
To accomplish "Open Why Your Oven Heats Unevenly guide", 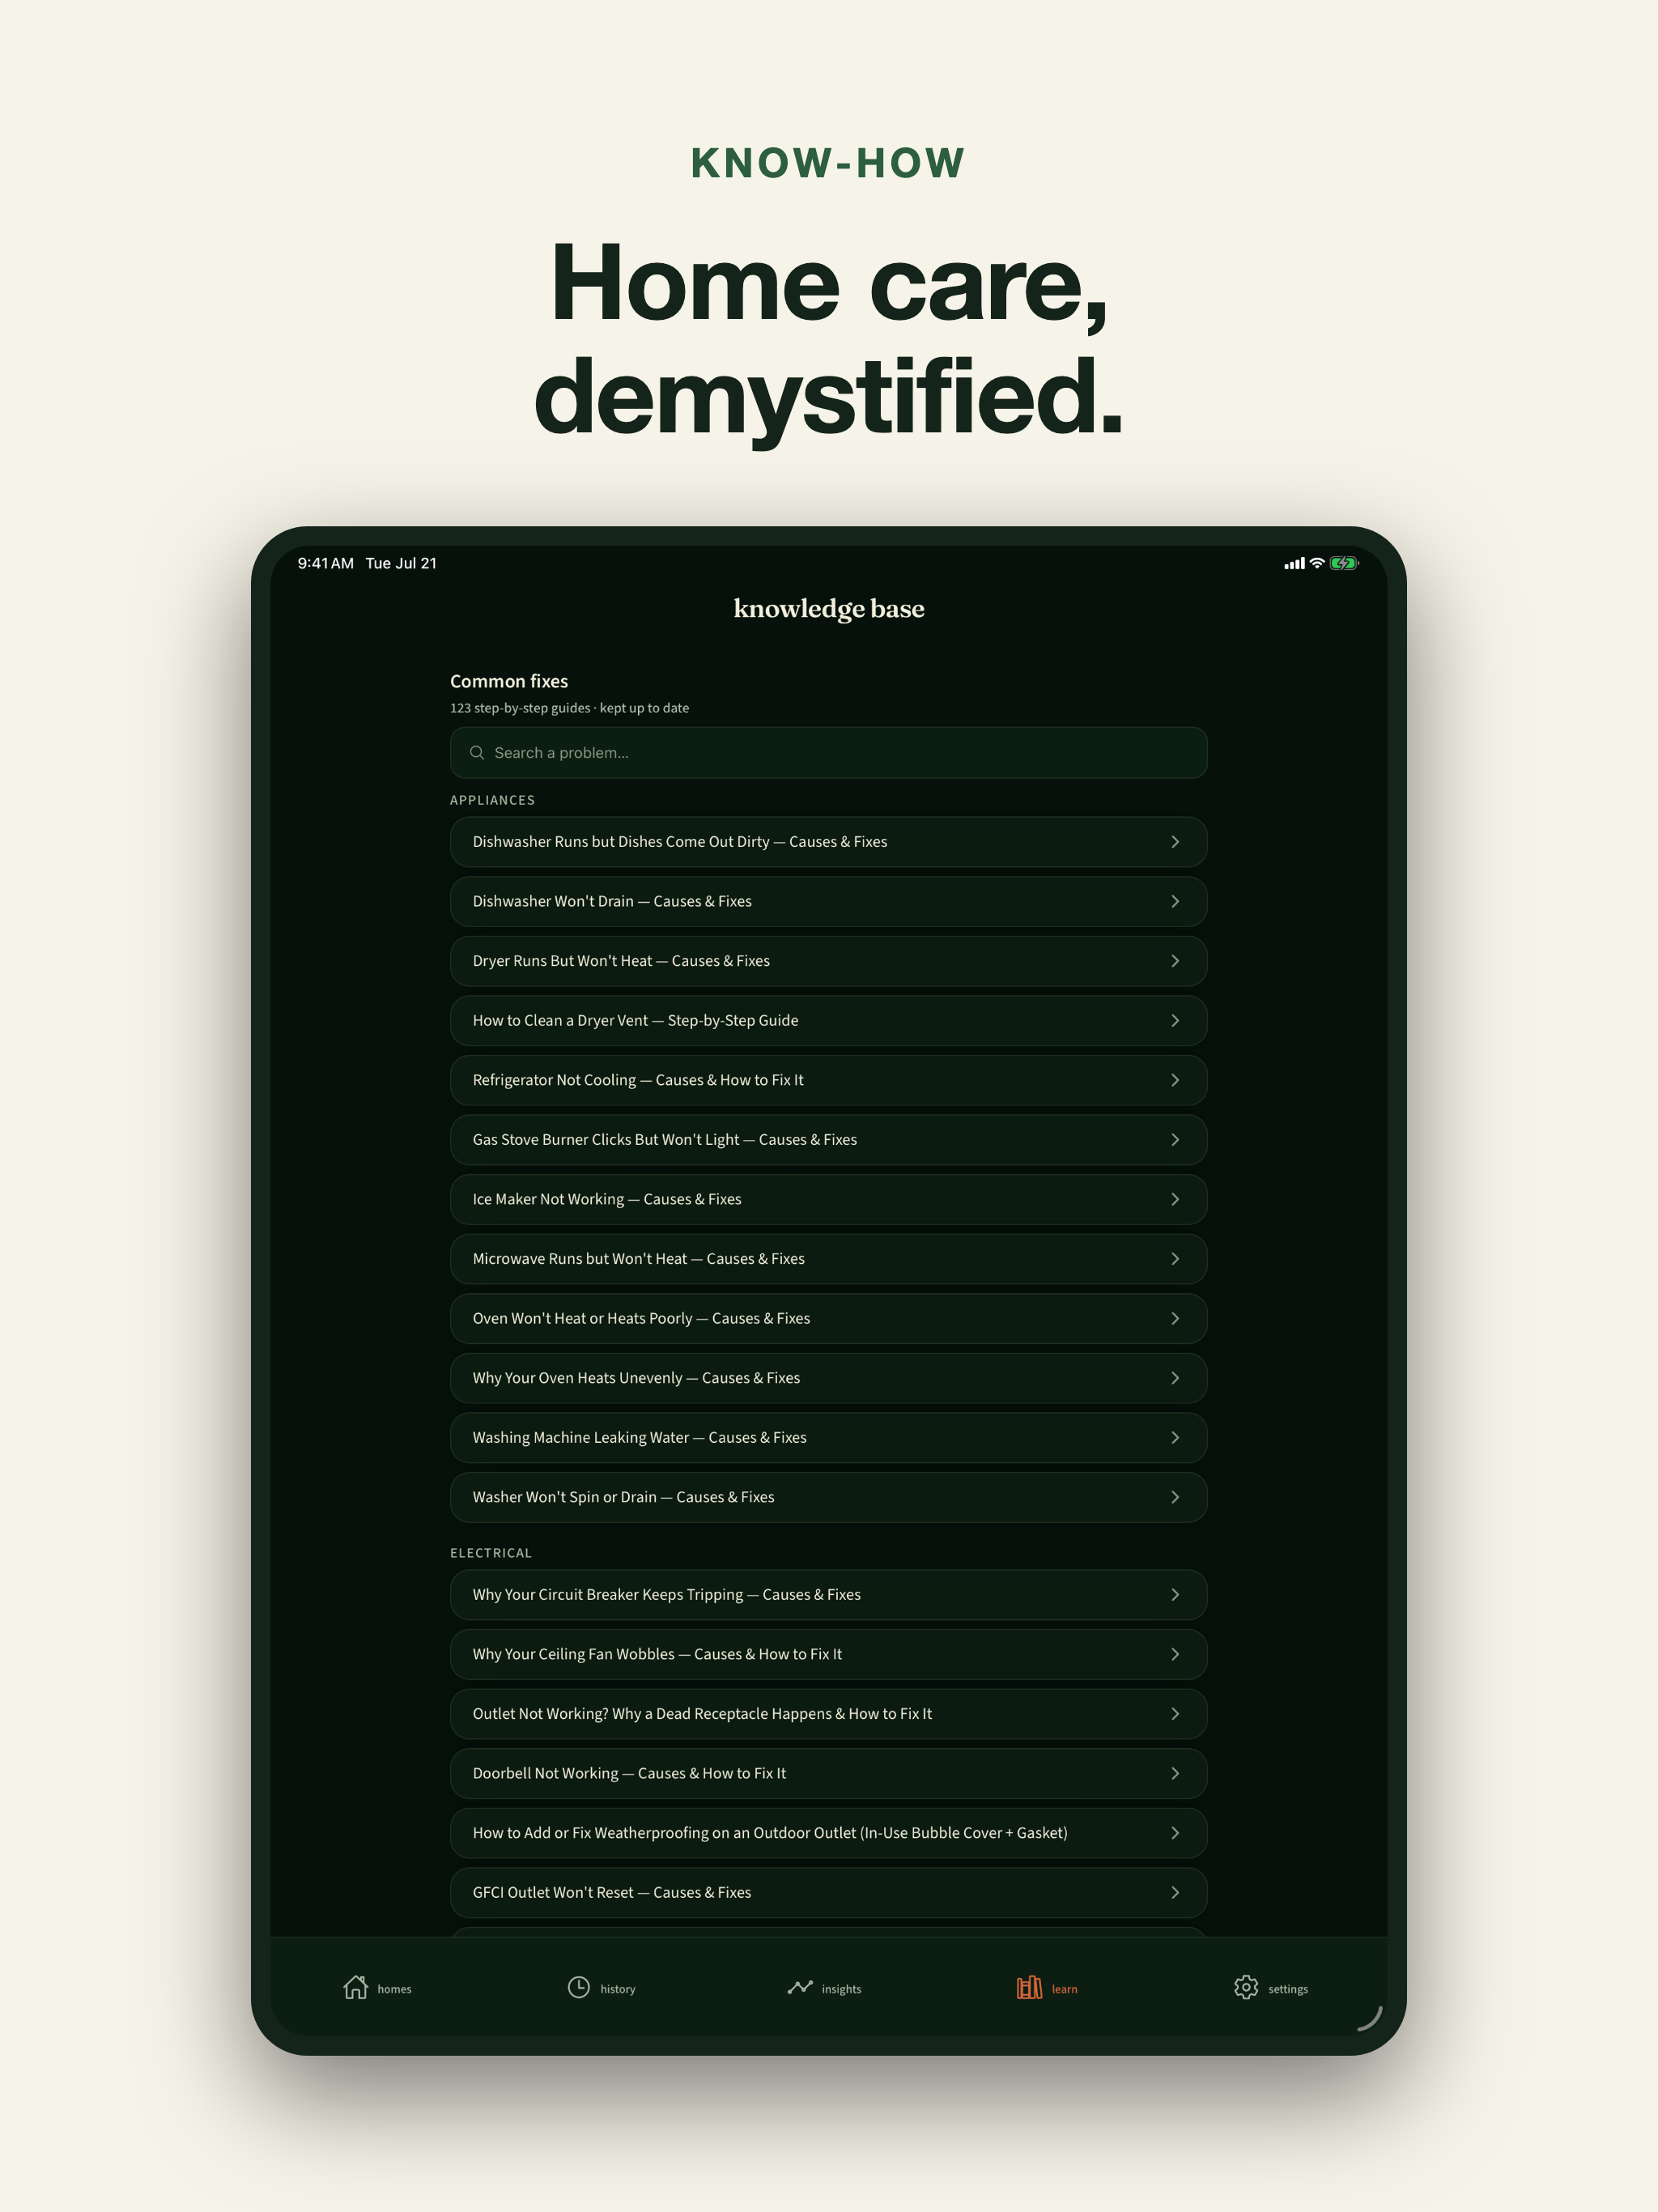I will point(828,1378).
